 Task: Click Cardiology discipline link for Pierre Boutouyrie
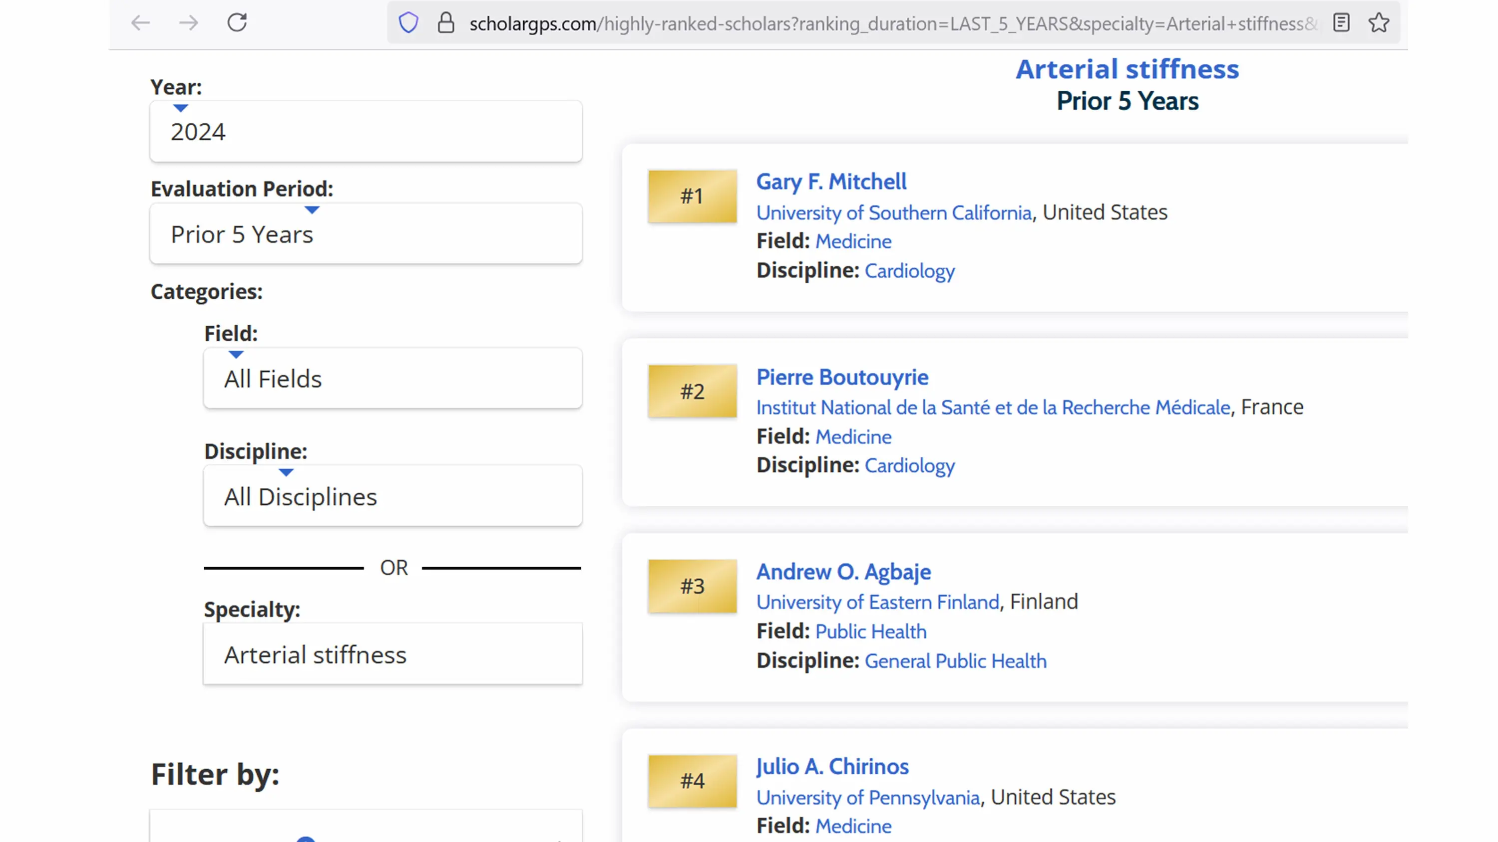click(x=909, y=465)
